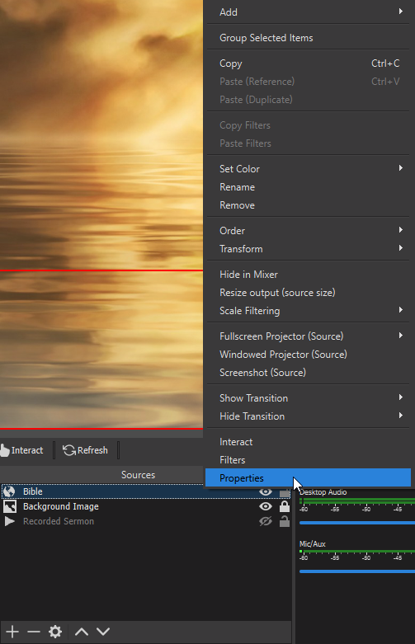415x644 pixels.
Task: Select the Recorded Sermon source row
Action: click(x=146, y=521)
